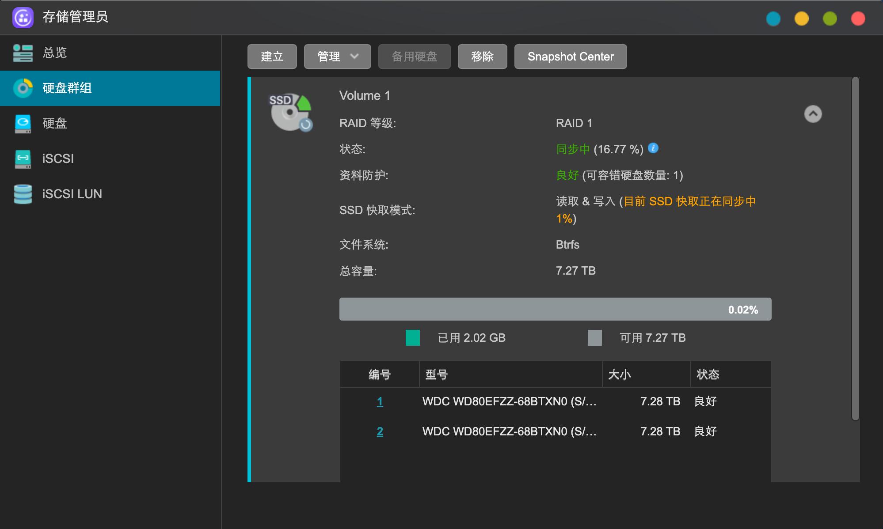Image resolution: width=883 pixels, height=529 pixels.
Task: Click the 存储管理员 application icon
Action: tap(23, 18)
